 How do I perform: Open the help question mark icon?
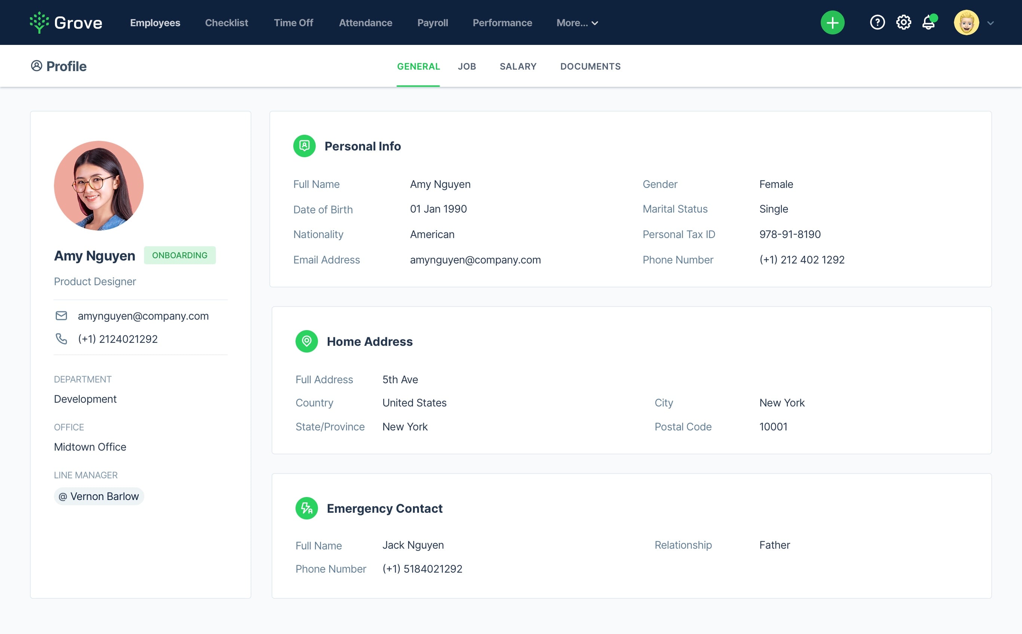tap(877, 22)
